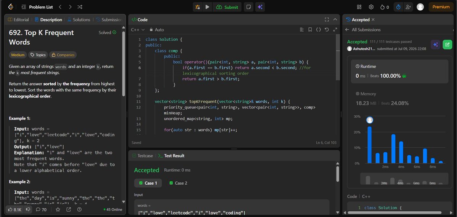Submit the solution
Viewport: 457px width, 217px height.
(227, 7)
